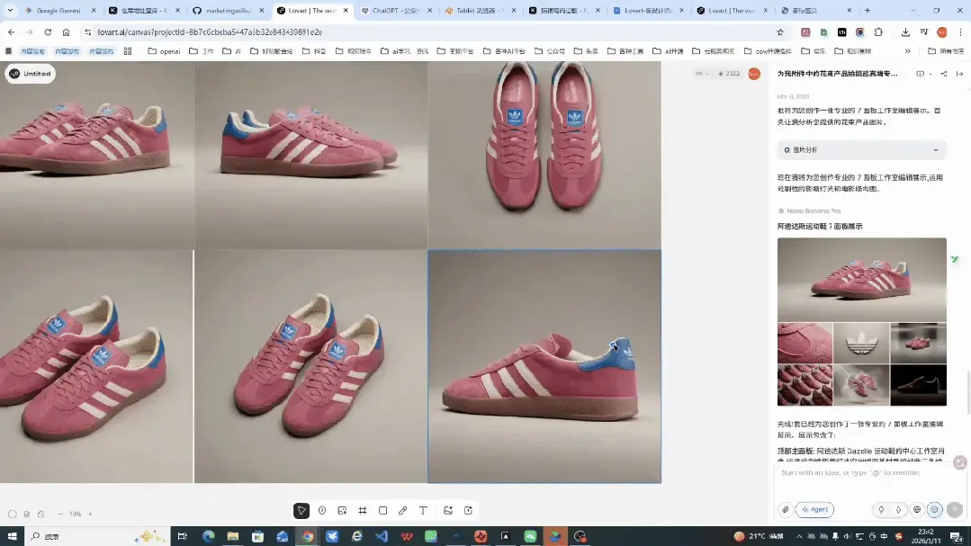Image resolution: width=971 pixels, height=546 pixels.
Task: Select the location pin marker tool
Action: (322, 511)
